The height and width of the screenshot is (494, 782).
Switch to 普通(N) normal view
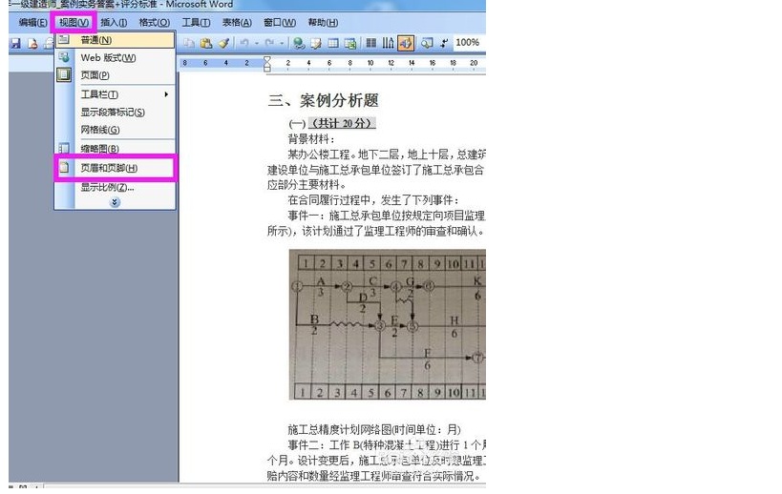pyautogui.click(x=115, y=40)
